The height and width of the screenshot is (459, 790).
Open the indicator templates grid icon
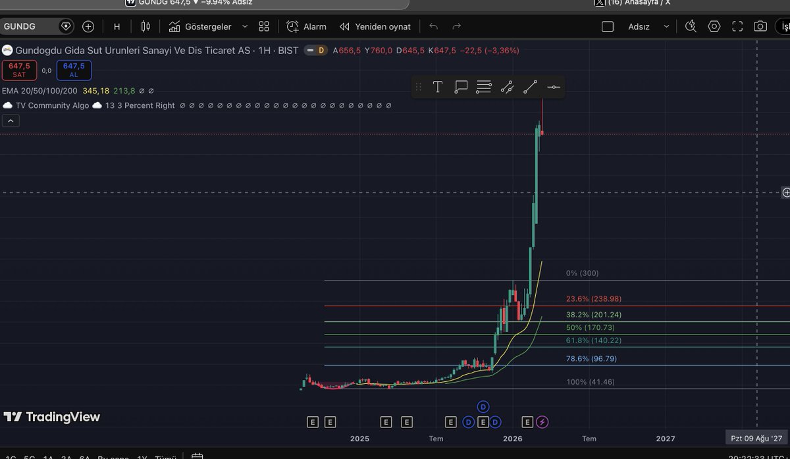point(264,27)
